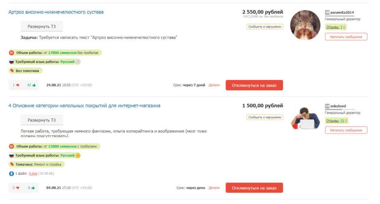
Task: Open the 4.xlsx attached file
Action: [33, 173]
